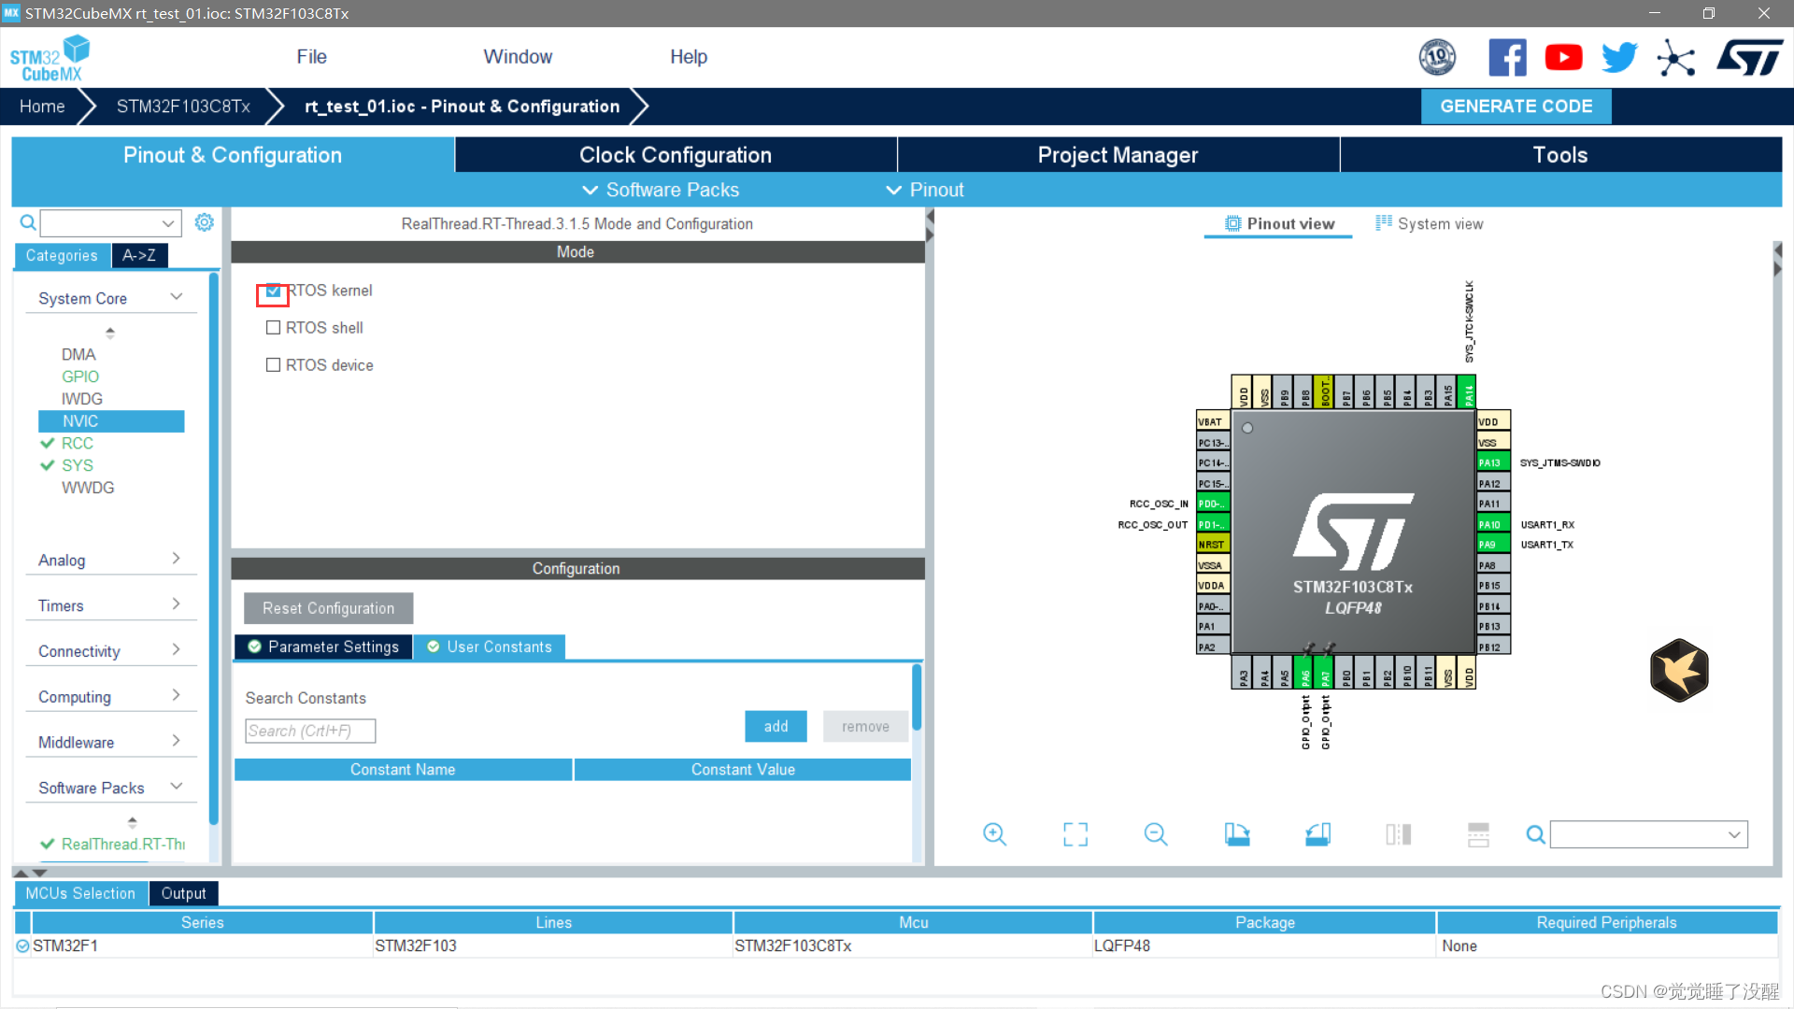Open the ST Facebook page icon

click(1507, 58)
